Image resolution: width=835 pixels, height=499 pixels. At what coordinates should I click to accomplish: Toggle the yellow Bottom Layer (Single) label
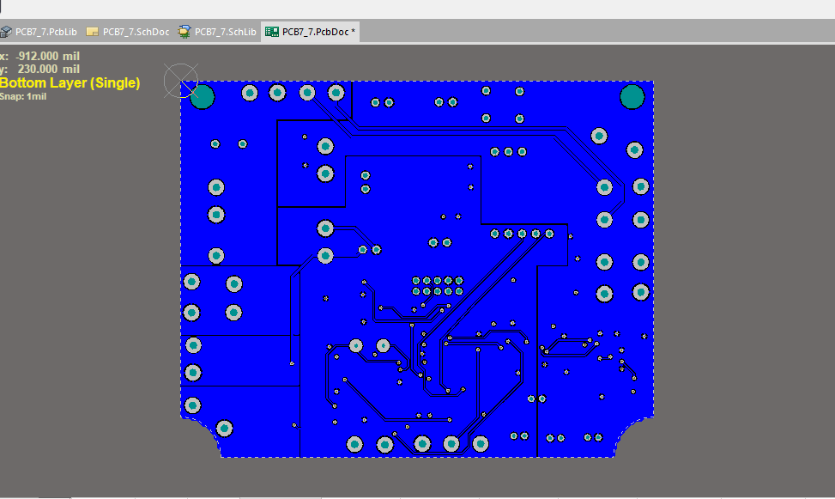pos(70,82)
